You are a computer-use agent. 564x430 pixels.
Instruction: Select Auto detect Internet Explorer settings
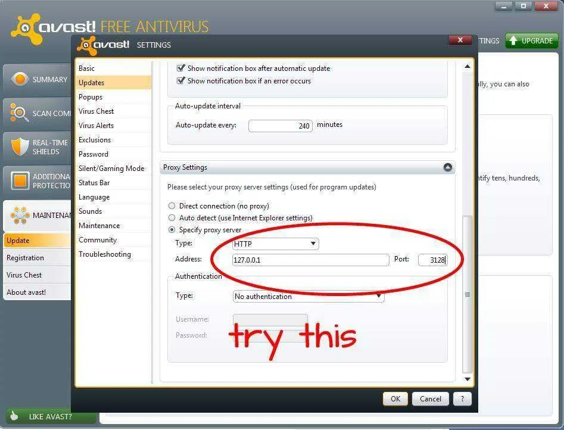point(172,218)
